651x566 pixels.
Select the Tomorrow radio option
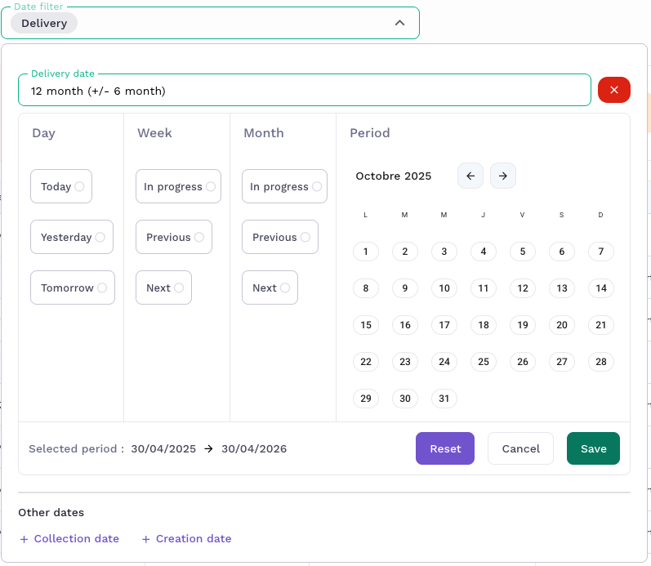click(x=73, y=287)
